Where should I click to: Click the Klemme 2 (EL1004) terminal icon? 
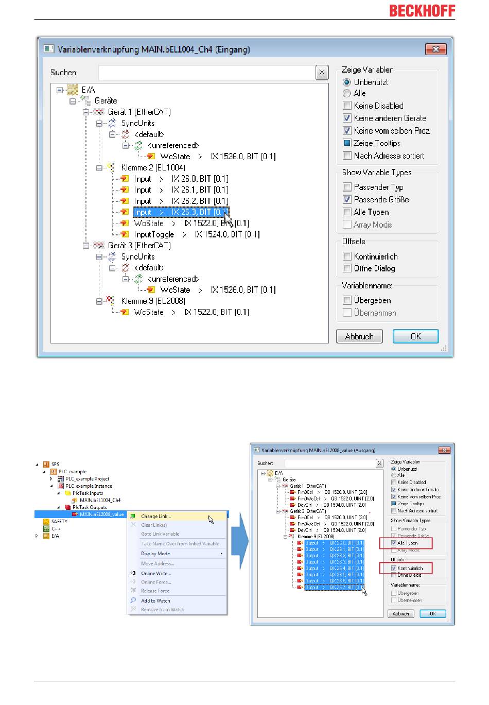pyautogui.click(x=111, y=167)
